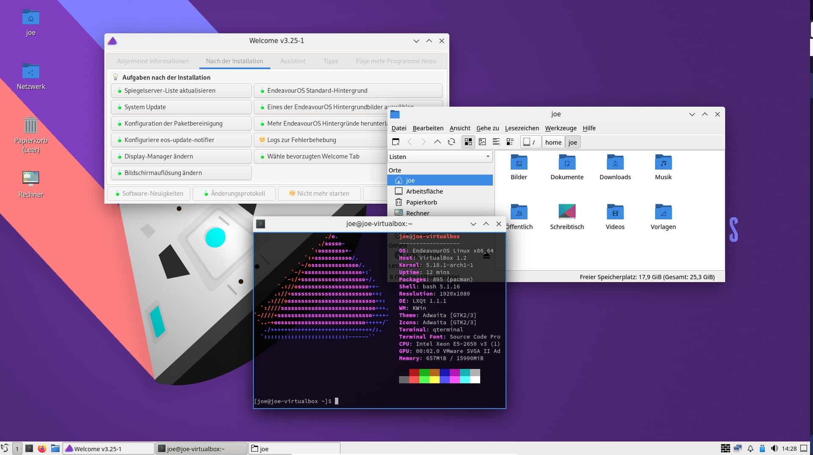Expand the Listen side pane dropdown
Screen dimensions: 813x455
click(x=440, y=156)
